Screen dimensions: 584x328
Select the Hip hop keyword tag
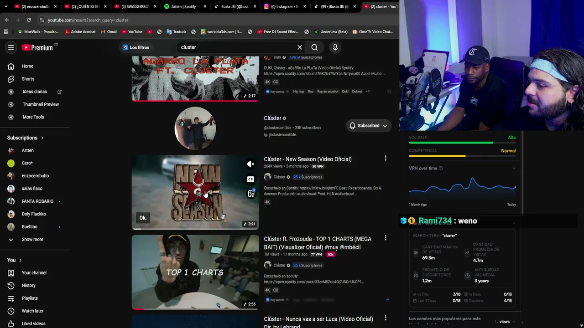298,92
